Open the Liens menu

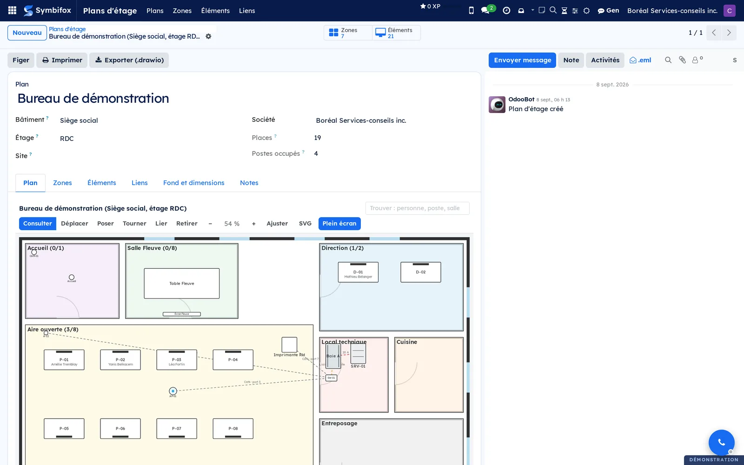[x=247, y=10]
